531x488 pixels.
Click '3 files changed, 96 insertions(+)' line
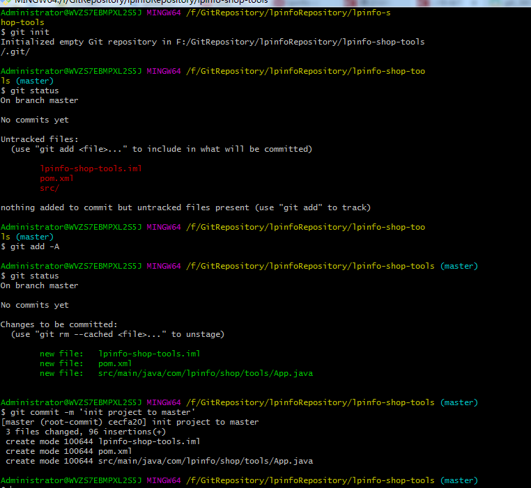click(x=86, y=432)
